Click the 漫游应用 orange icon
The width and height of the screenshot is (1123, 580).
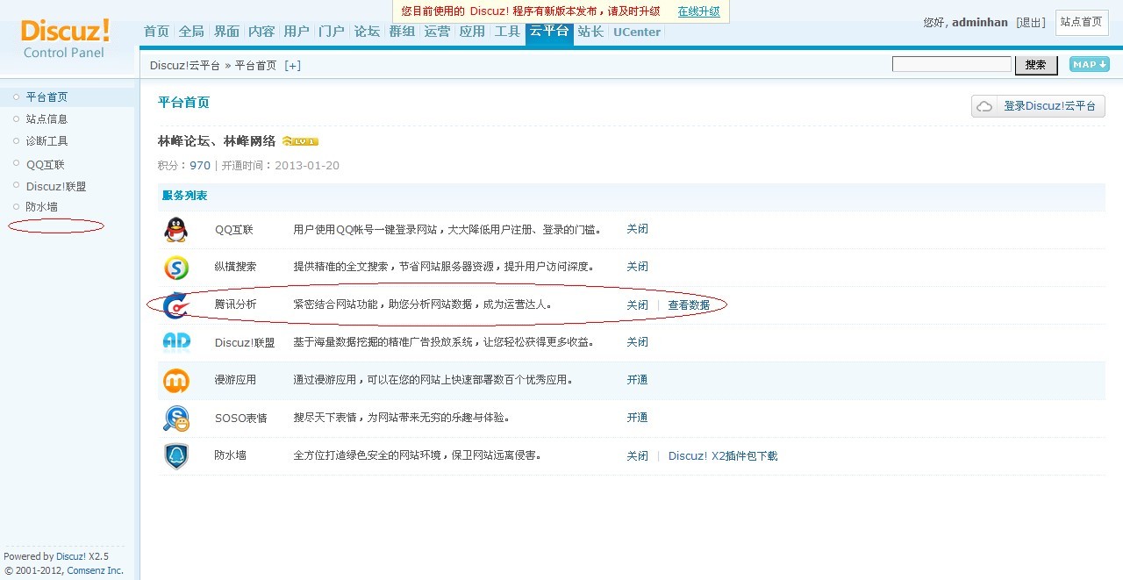176,381
